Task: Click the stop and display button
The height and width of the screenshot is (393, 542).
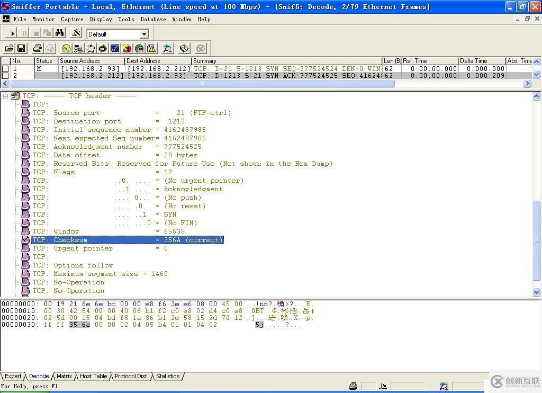Action: (47, 33)
